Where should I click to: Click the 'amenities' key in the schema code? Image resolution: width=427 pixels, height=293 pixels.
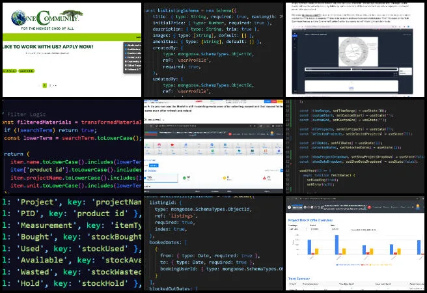[165, 42]
